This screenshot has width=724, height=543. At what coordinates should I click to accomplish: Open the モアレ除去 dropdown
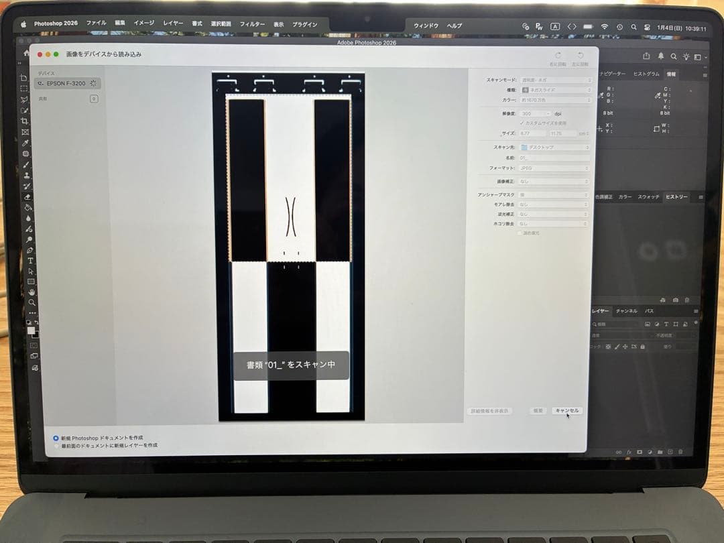[556, 204]
